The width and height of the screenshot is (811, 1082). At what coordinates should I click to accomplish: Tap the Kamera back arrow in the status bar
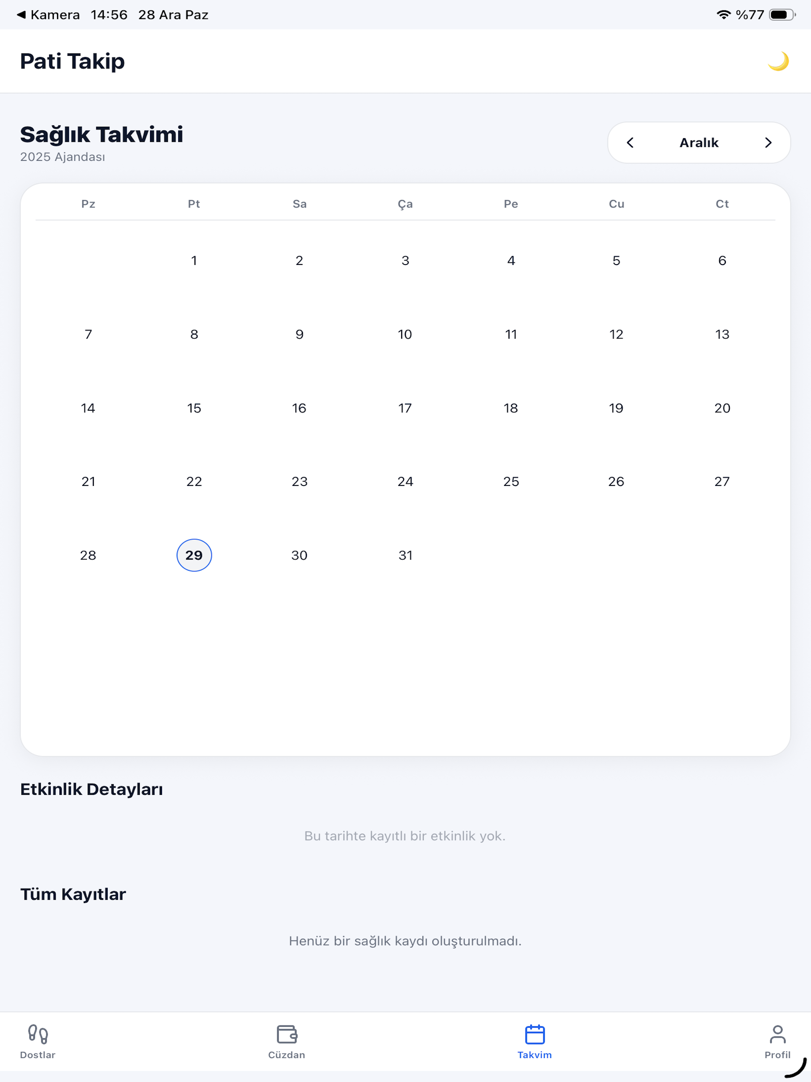click(21, 15)
